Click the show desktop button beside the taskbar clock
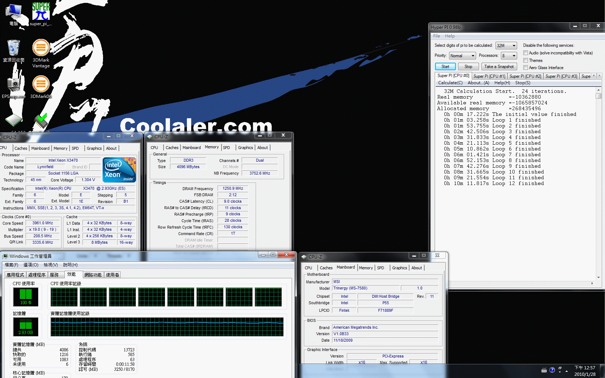The height and width of the screenshot is (378, 605). click(x=602, y=371)
